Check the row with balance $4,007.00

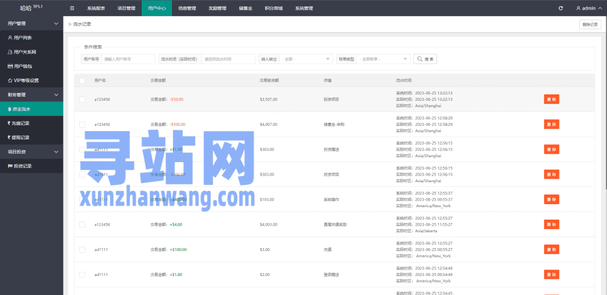[82, 125]
